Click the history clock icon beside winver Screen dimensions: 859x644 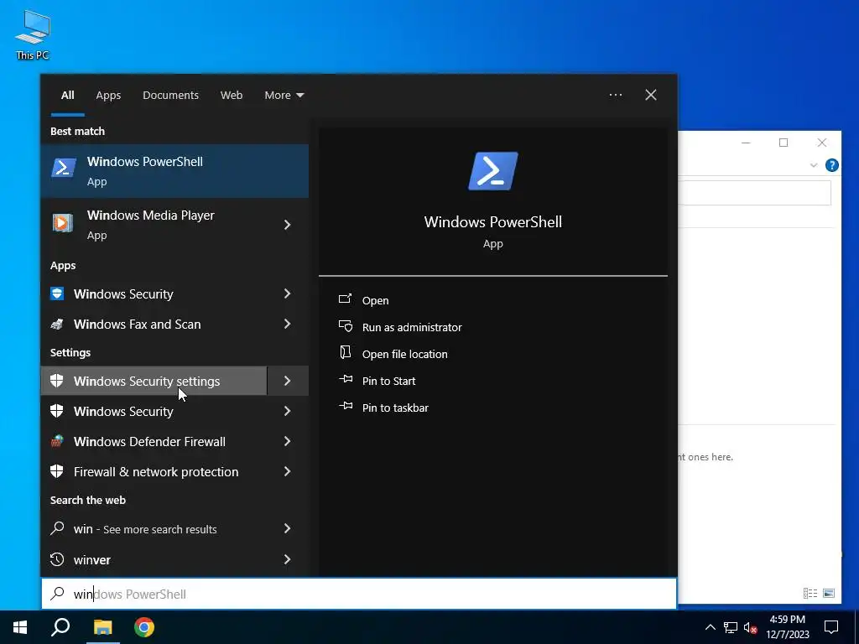click(57, 559)
